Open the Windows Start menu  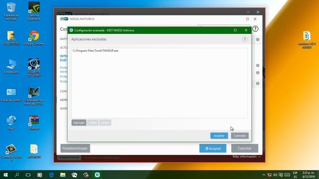(x=5, y=175)
